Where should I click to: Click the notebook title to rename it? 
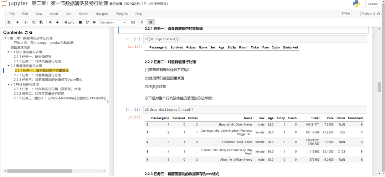70,4
